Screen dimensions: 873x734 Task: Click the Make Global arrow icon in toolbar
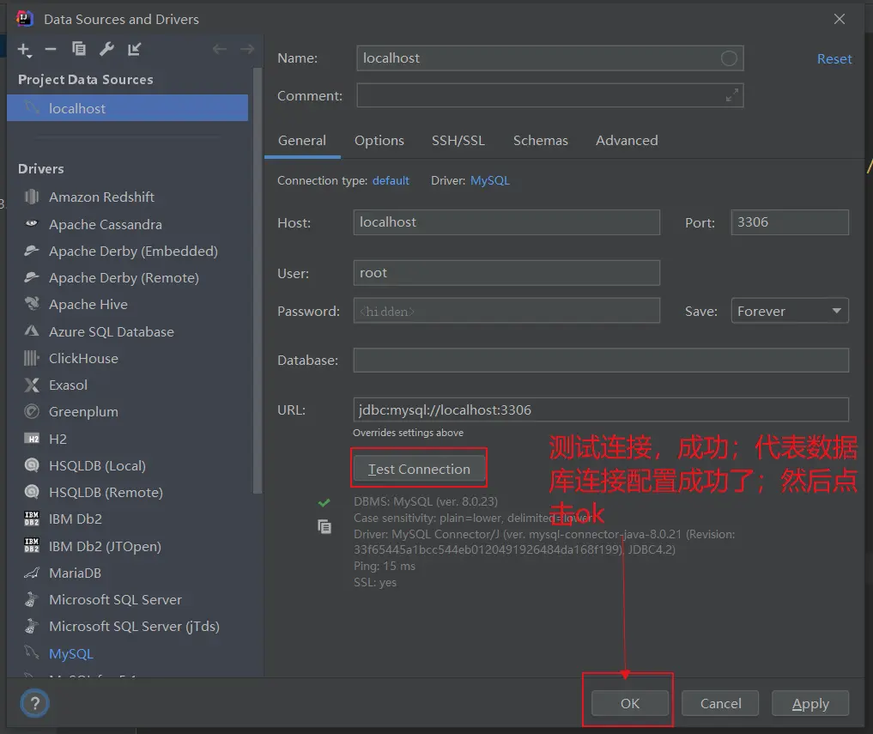pos(134,49)
